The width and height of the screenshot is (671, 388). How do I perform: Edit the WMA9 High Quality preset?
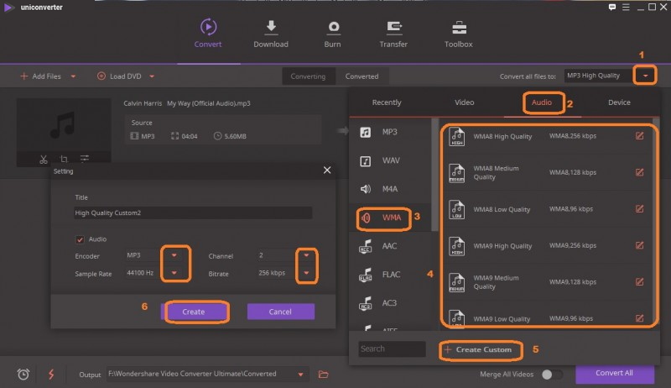coord(639,245)
